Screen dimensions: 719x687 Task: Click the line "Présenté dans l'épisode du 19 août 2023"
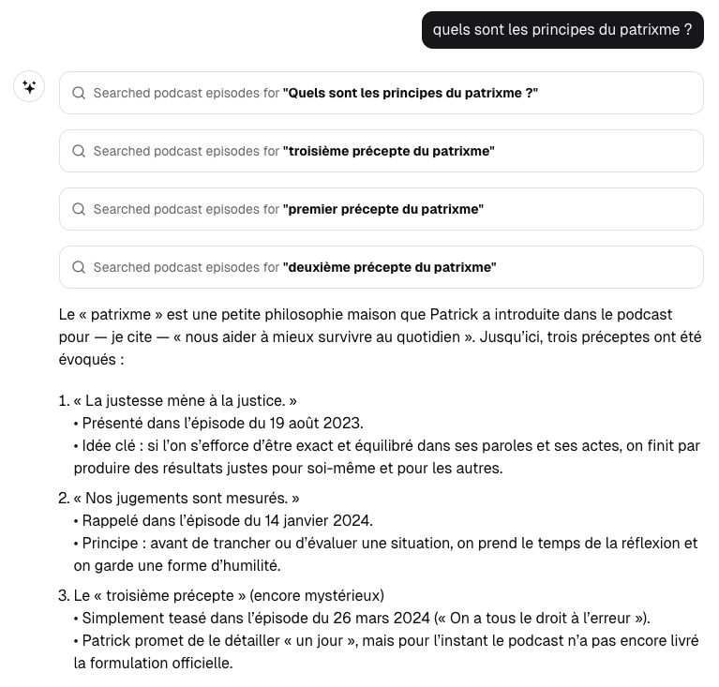222,423
